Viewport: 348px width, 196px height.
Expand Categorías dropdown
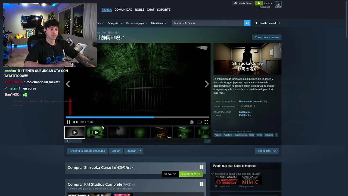[115, 23]
